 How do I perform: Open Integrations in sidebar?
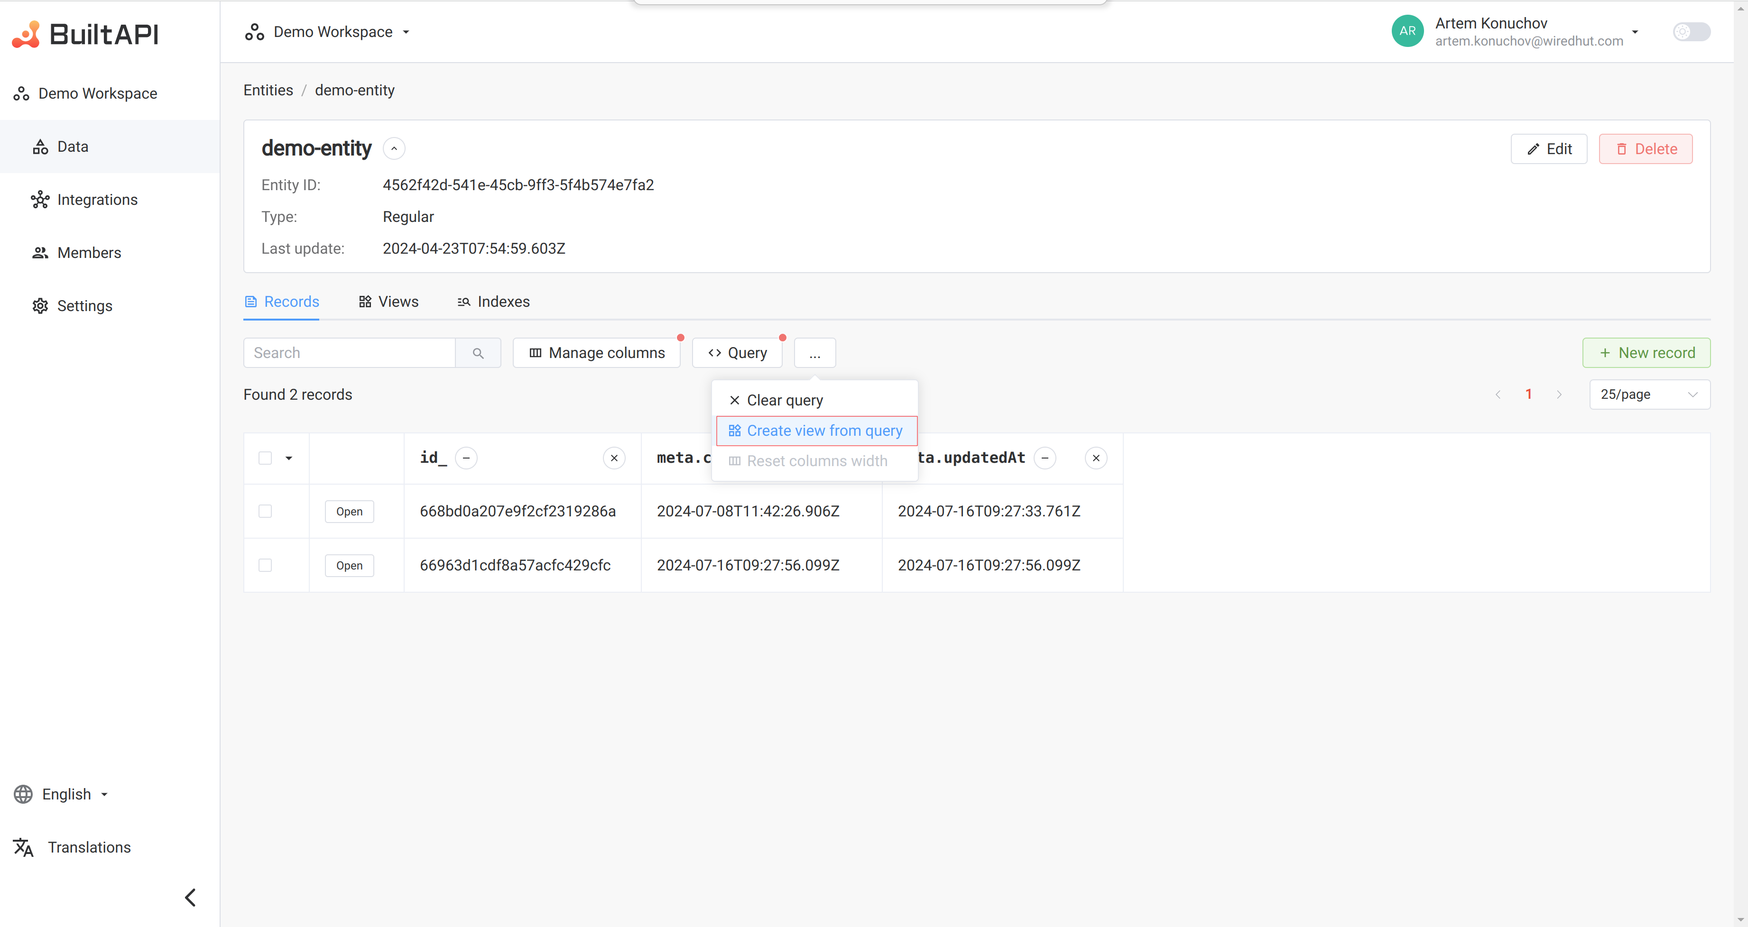tap(110, 199)
